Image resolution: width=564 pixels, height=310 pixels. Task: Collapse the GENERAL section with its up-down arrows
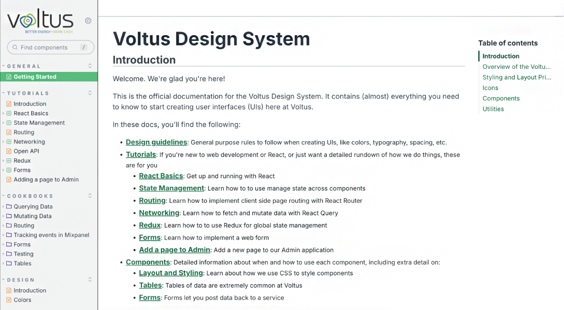pyautogui.click(x=90, y=66)
